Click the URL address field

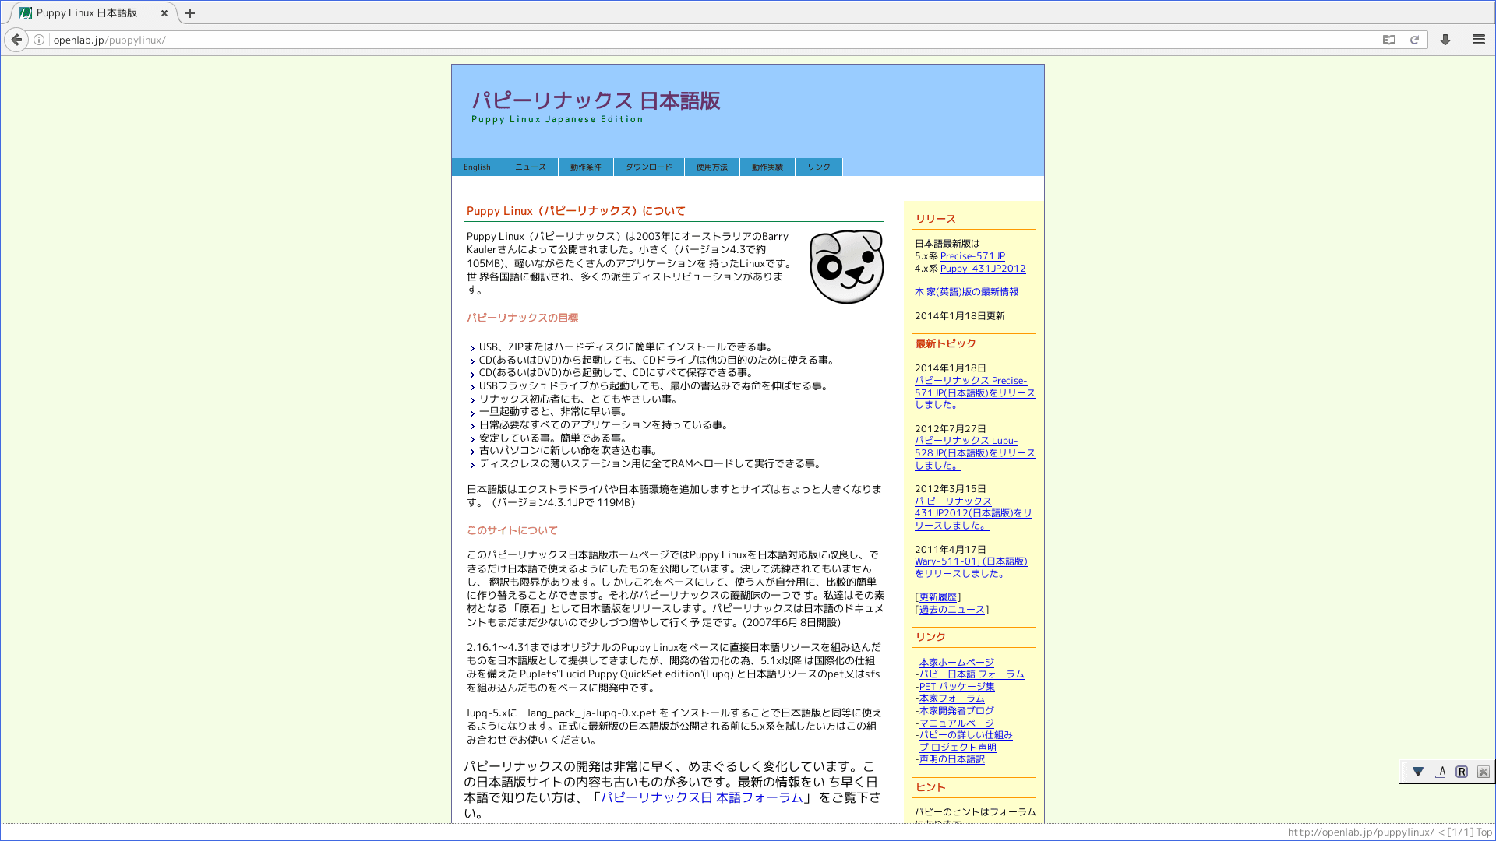coord(701,40)
